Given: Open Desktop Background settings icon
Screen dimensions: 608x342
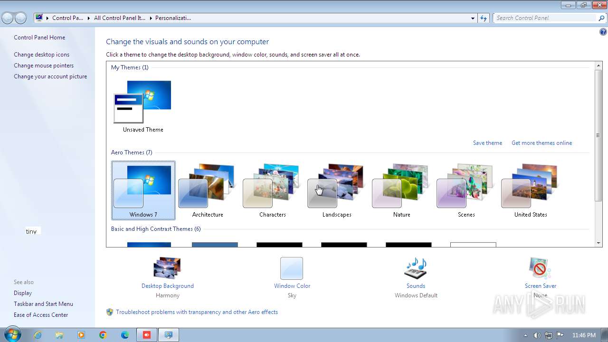Looking at the screenshot, I should (x=167, y=268).
